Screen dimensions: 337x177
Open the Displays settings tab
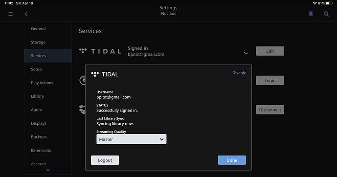pyautogui.click(x=48, y=123)
